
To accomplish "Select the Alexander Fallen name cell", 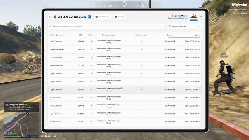I will click(x=57, y=49).
